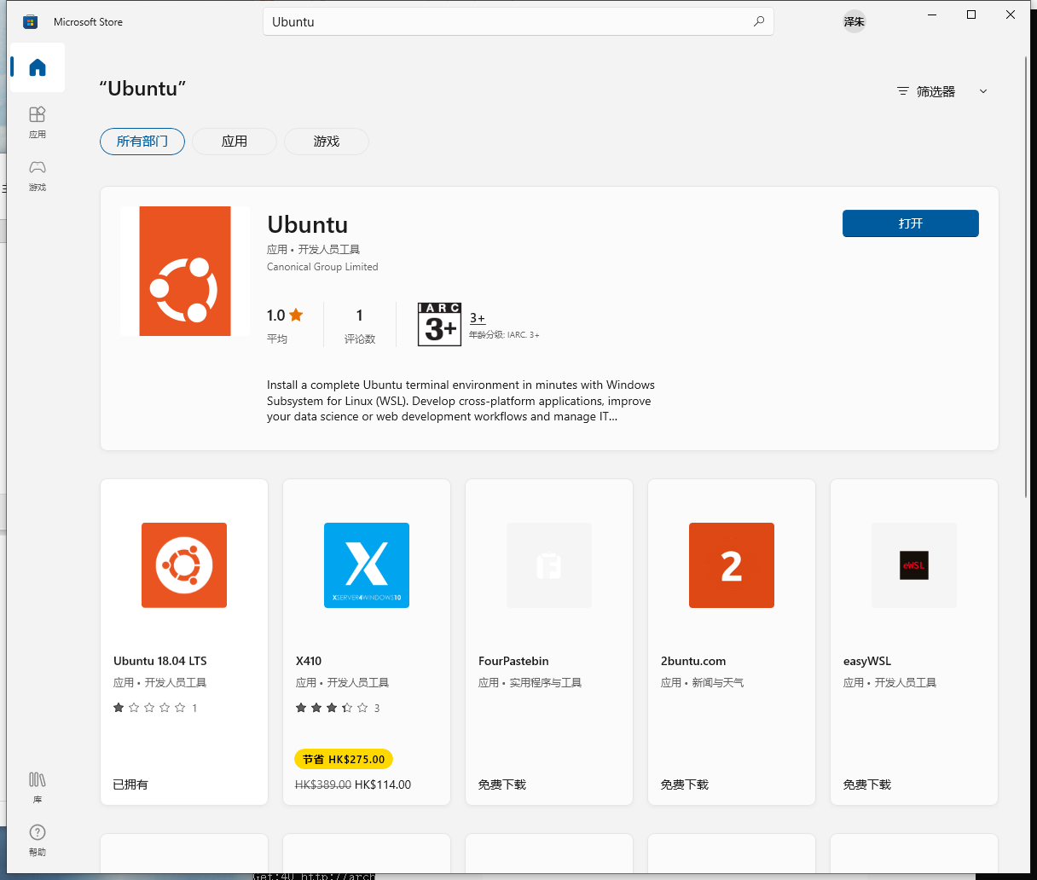Click the Ubuntu 18.04 LTS title
This screenshot has width=1037, height=880.
(160, 661)
